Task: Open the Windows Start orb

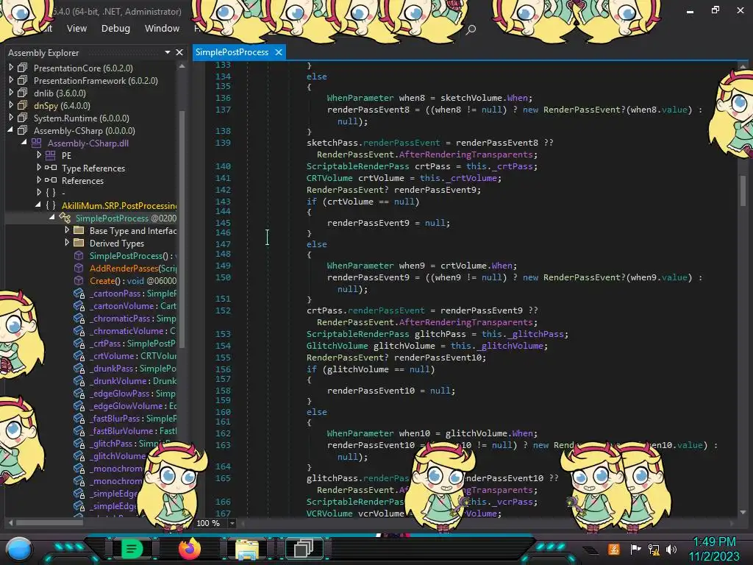Action: [18, 549]
